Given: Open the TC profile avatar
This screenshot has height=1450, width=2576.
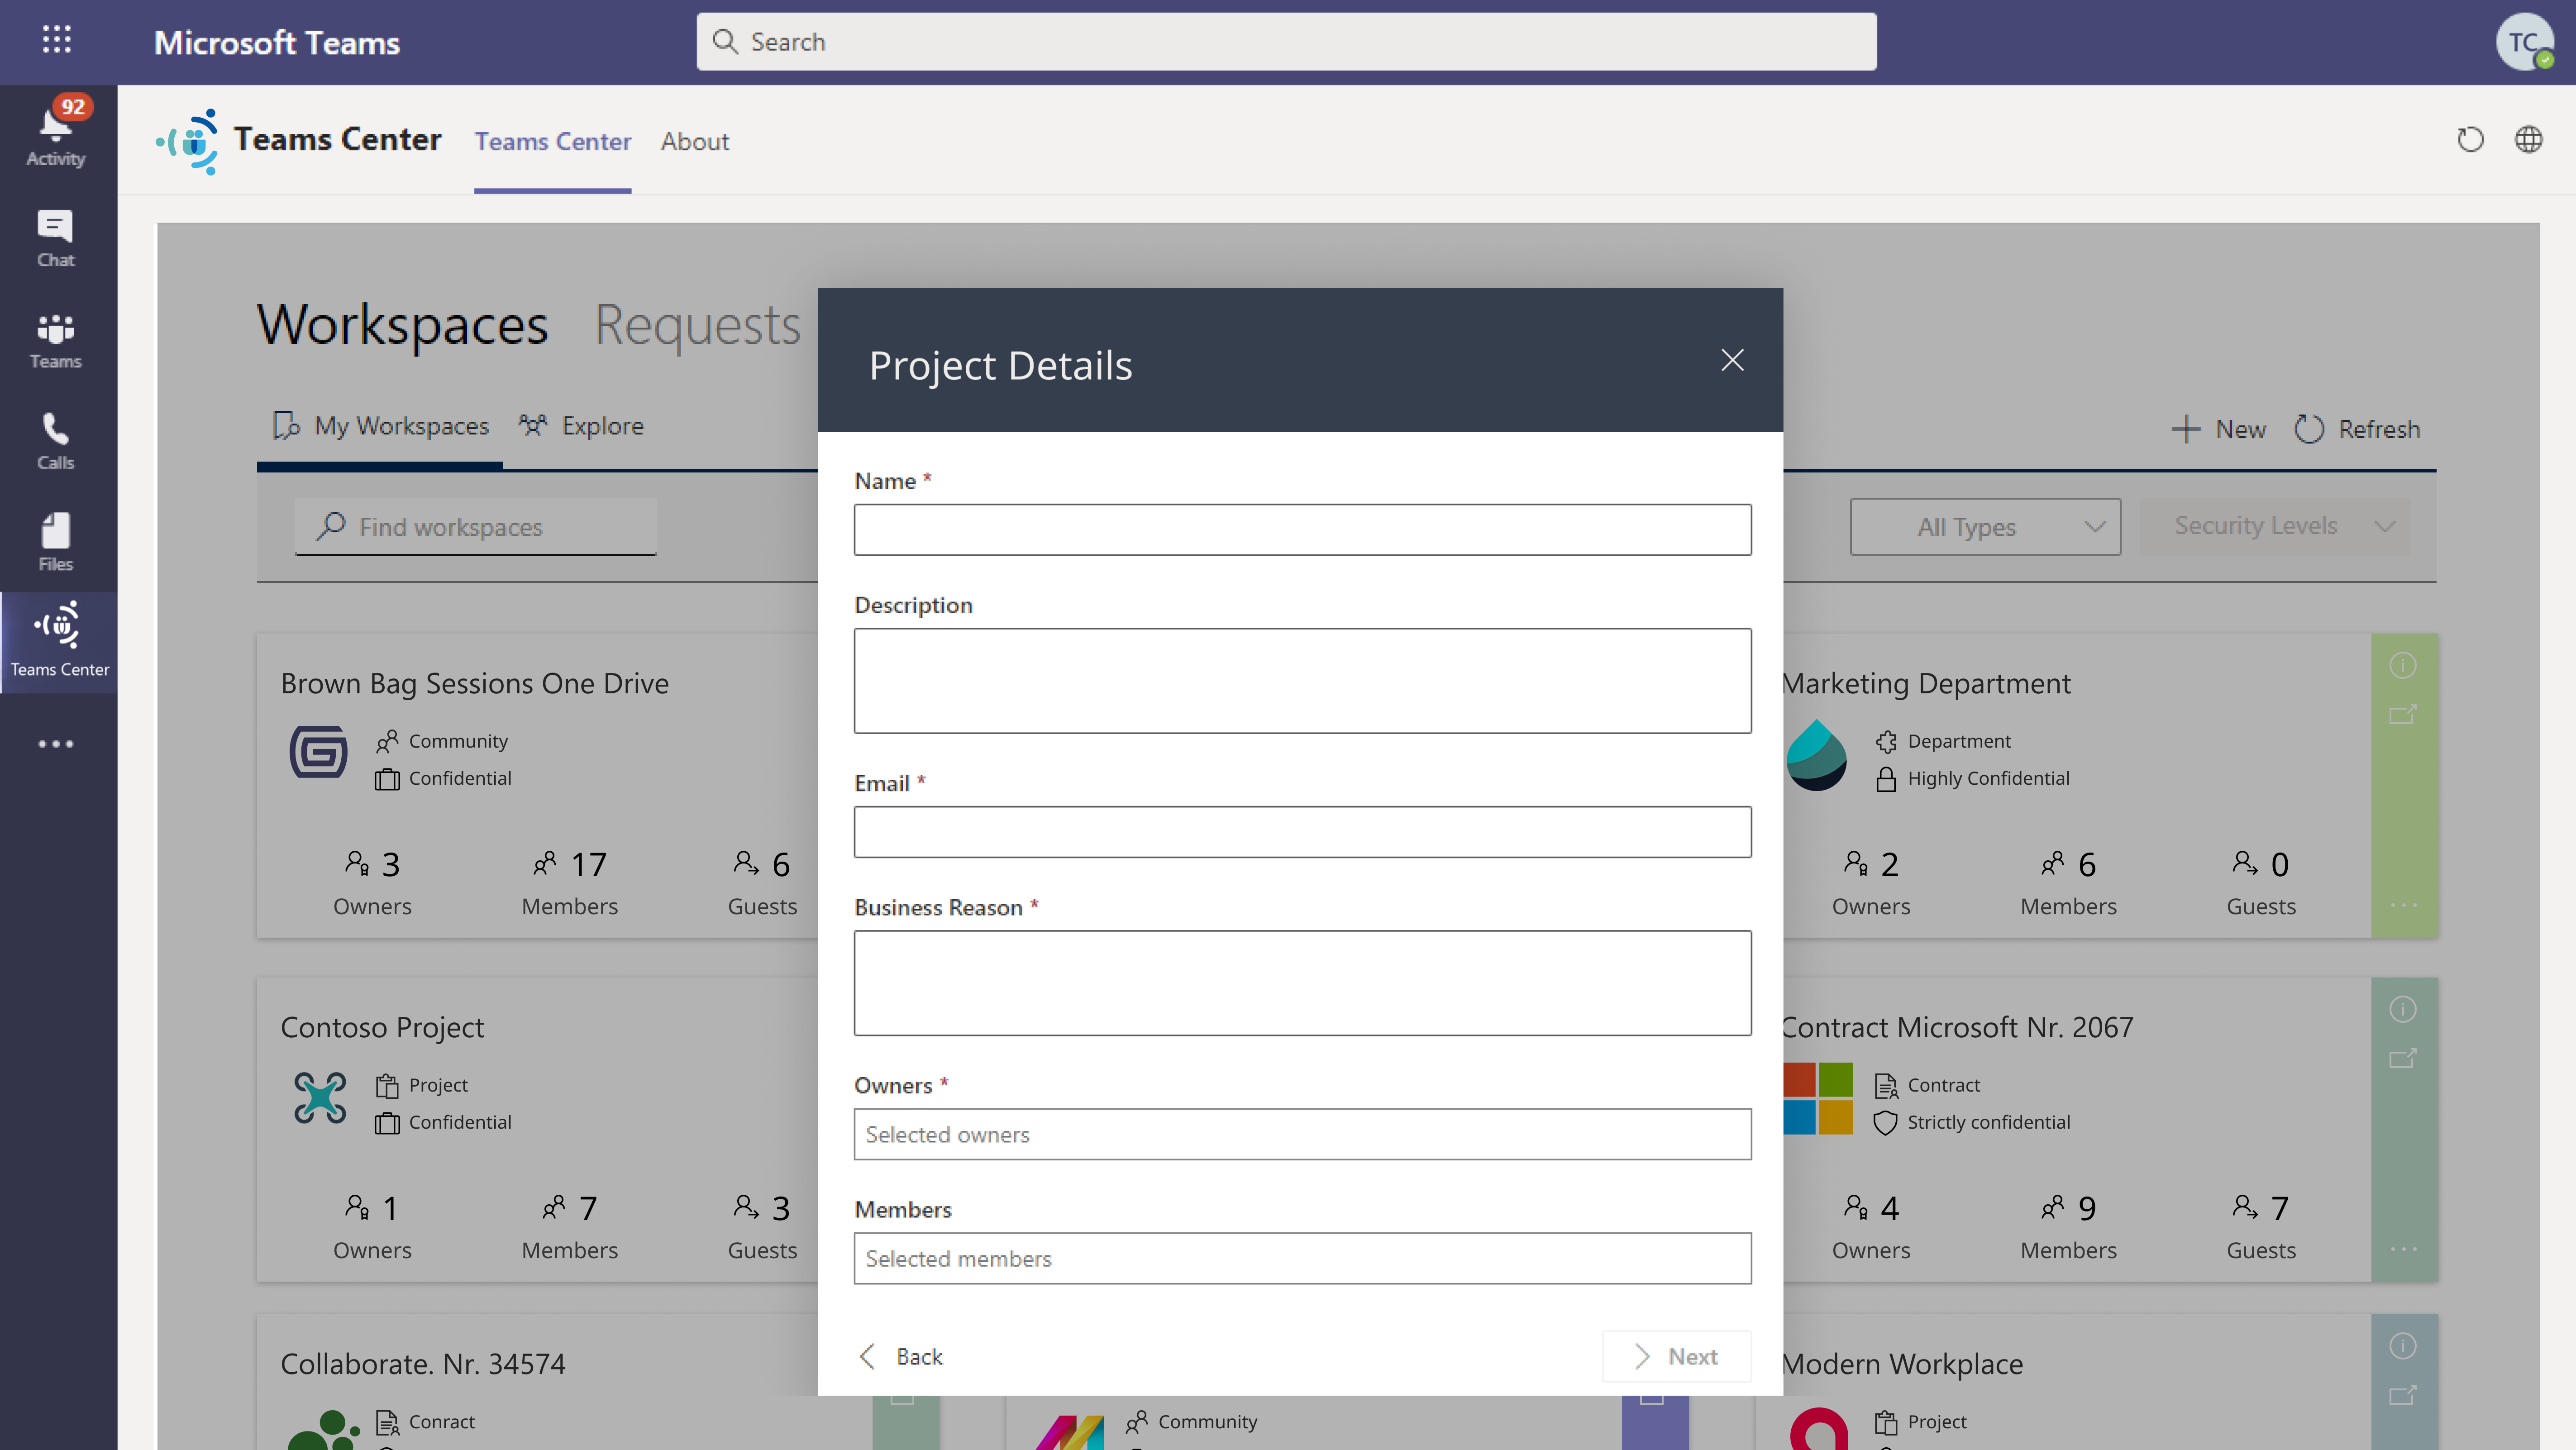Looking at the screenshot, I should (2524, 42).
